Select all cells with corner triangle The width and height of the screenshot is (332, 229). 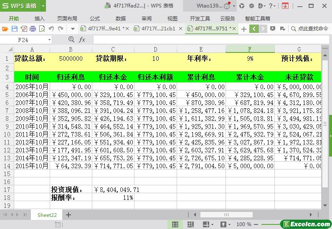pyautogui.click(x=10, y=50)
